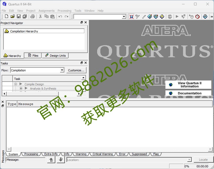Click the Copy toolbar icon
214x169 pixels.
[x=46, y=16]
